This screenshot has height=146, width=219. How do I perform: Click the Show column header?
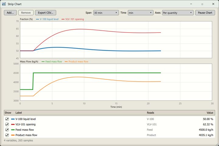[8, 113]
